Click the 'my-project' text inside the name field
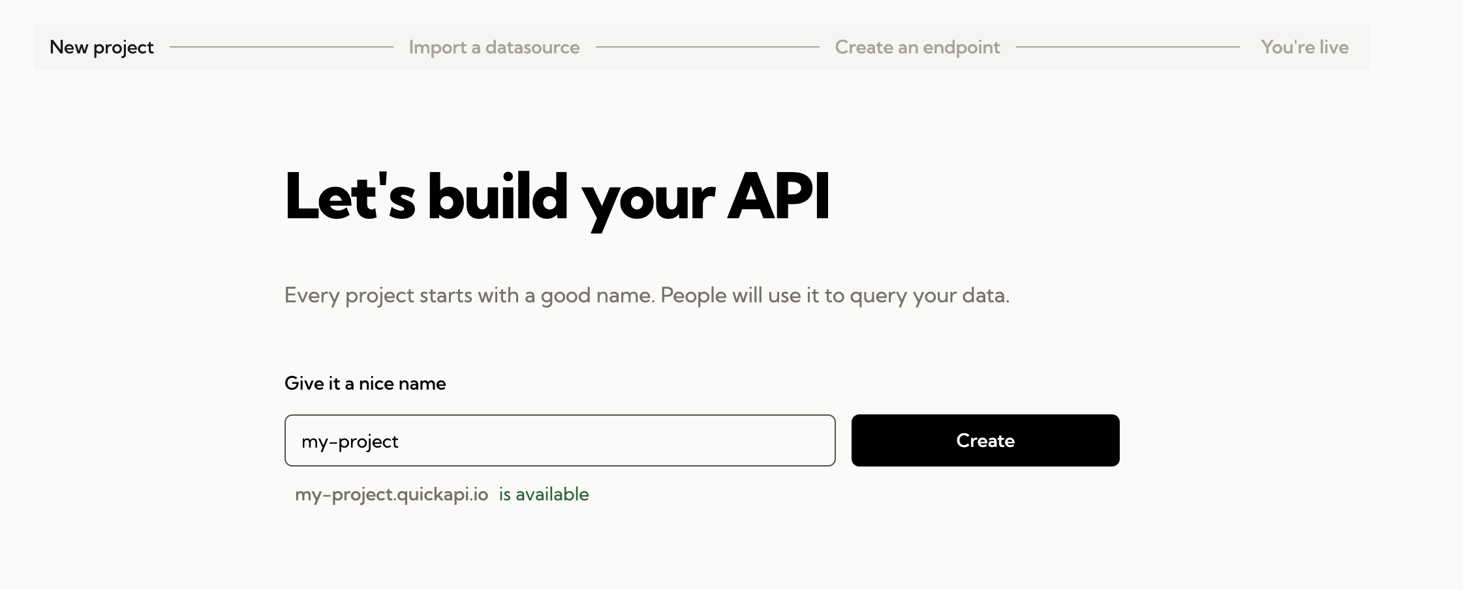The width and height of the screenshot is (1463, 589). [350, 442]
